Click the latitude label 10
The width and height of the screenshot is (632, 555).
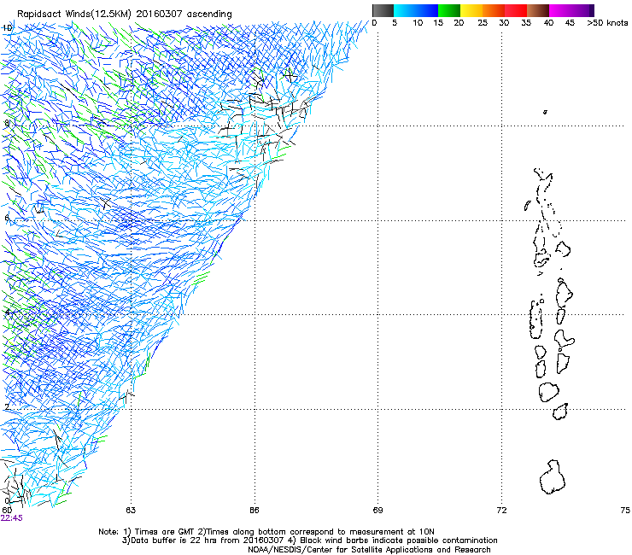coord(7,28)
